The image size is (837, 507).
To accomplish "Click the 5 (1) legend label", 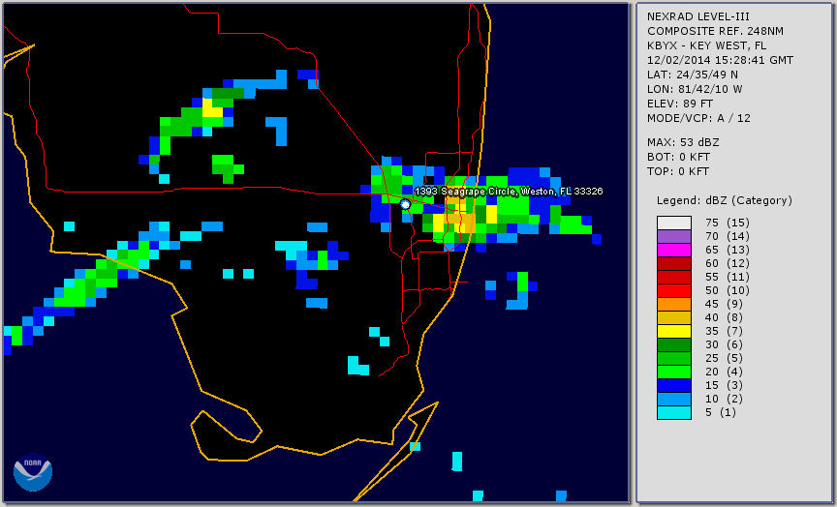I will tap(720, 412).
